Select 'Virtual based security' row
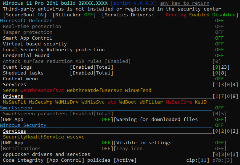Image resolution: width=240 pixels, height=165 pixels. (35, 44)
